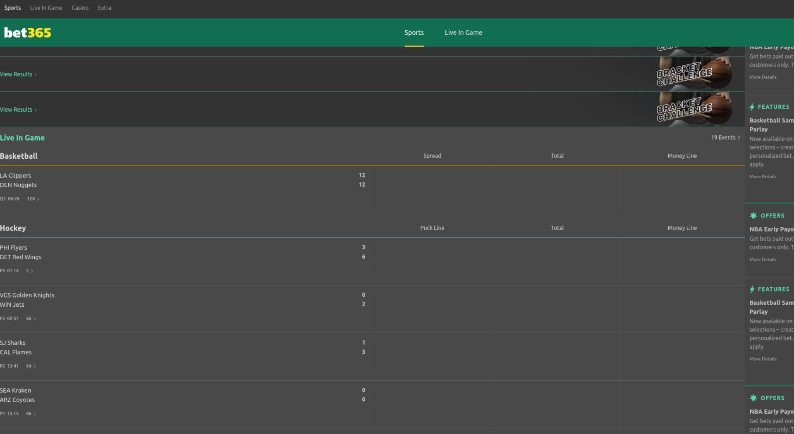Select the DET Red Wings row

[21, 257]
